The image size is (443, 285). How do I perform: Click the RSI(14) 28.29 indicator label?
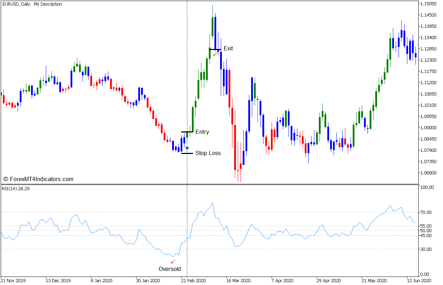pos(16,188)
